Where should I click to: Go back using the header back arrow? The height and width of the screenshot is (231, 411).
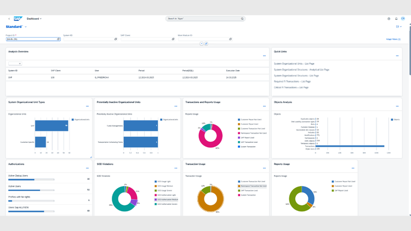click(x=9, y=19)
